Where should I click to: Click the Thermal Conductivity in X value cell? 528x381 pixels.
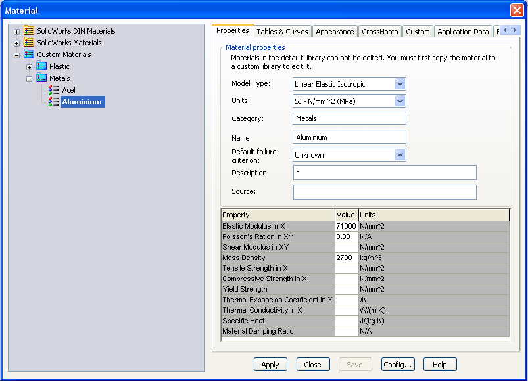[x=347, y=310]
